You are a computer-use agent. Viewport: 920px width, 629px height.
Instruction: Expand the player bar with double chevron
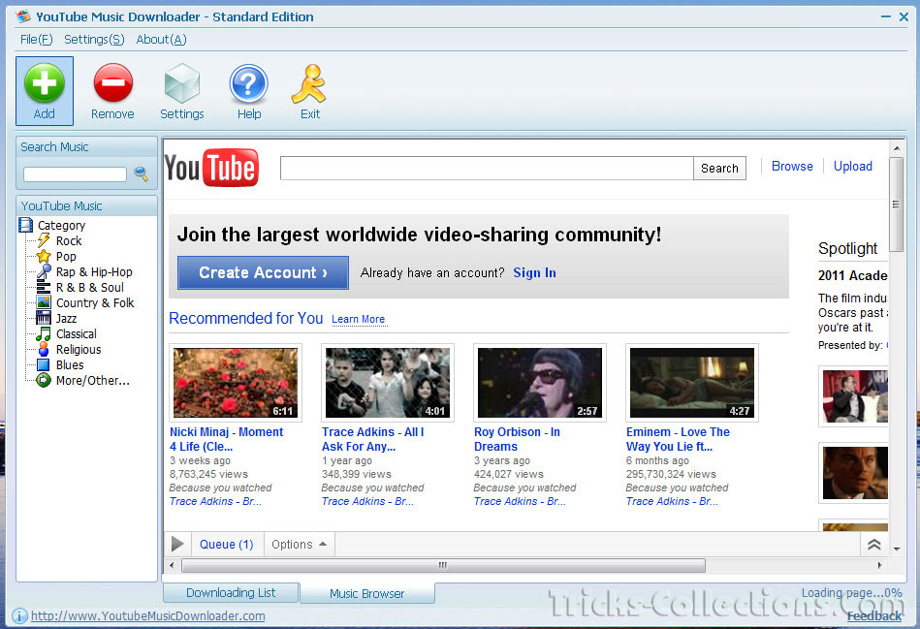tap(873, 545)
